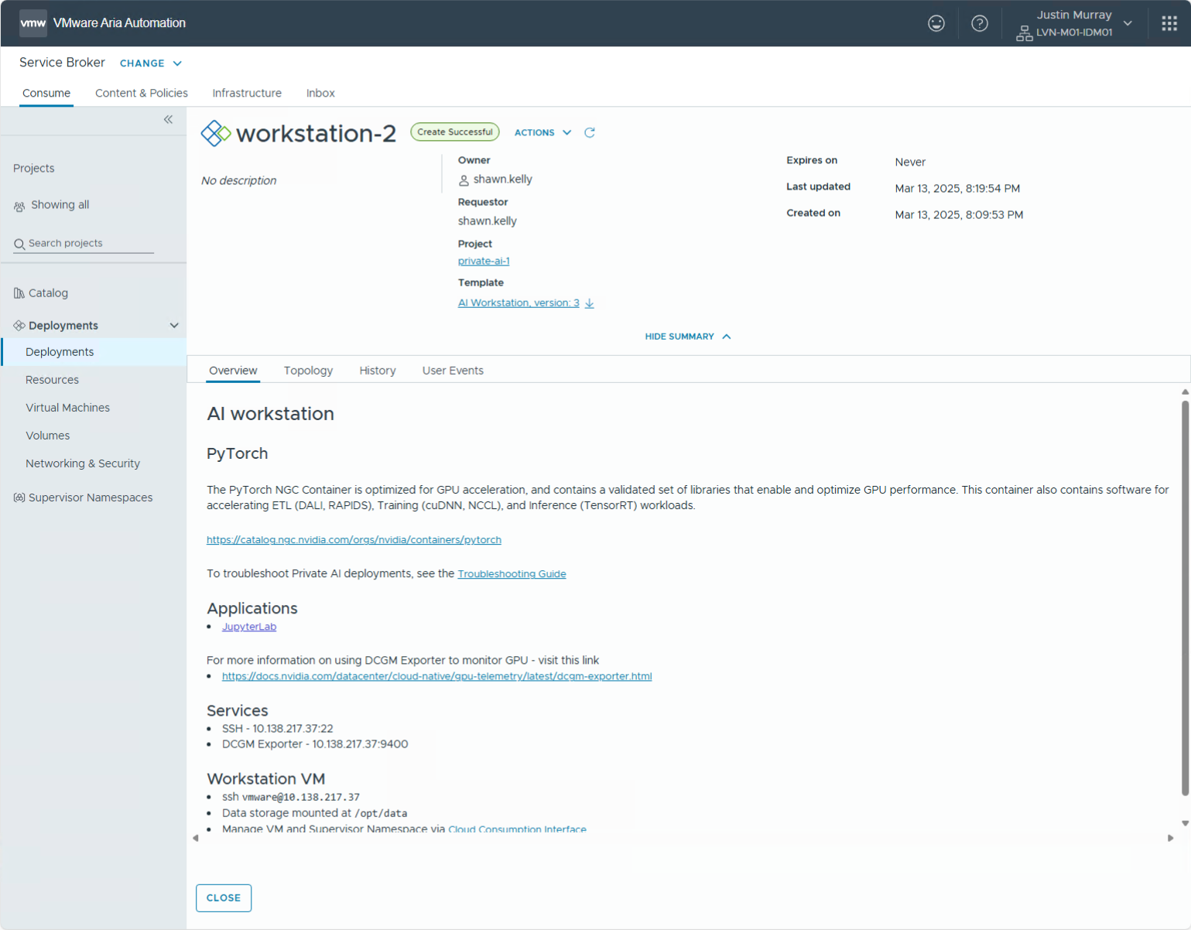Refresh the workstation-2 deployment
Viewport: 1191px width, 930px height.
click(590, 132)
